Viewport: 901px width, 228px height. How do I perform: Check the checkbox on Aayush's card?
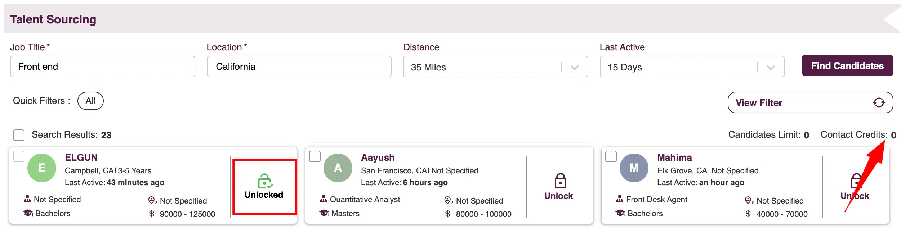(315, 157)
